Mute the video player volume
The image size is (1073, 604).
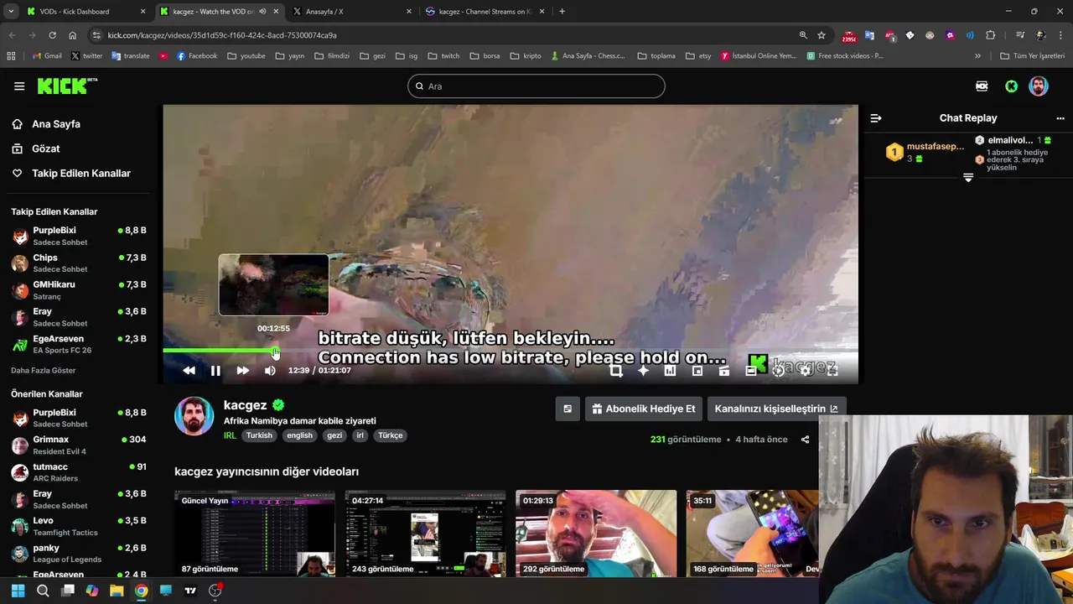point(270,370)
